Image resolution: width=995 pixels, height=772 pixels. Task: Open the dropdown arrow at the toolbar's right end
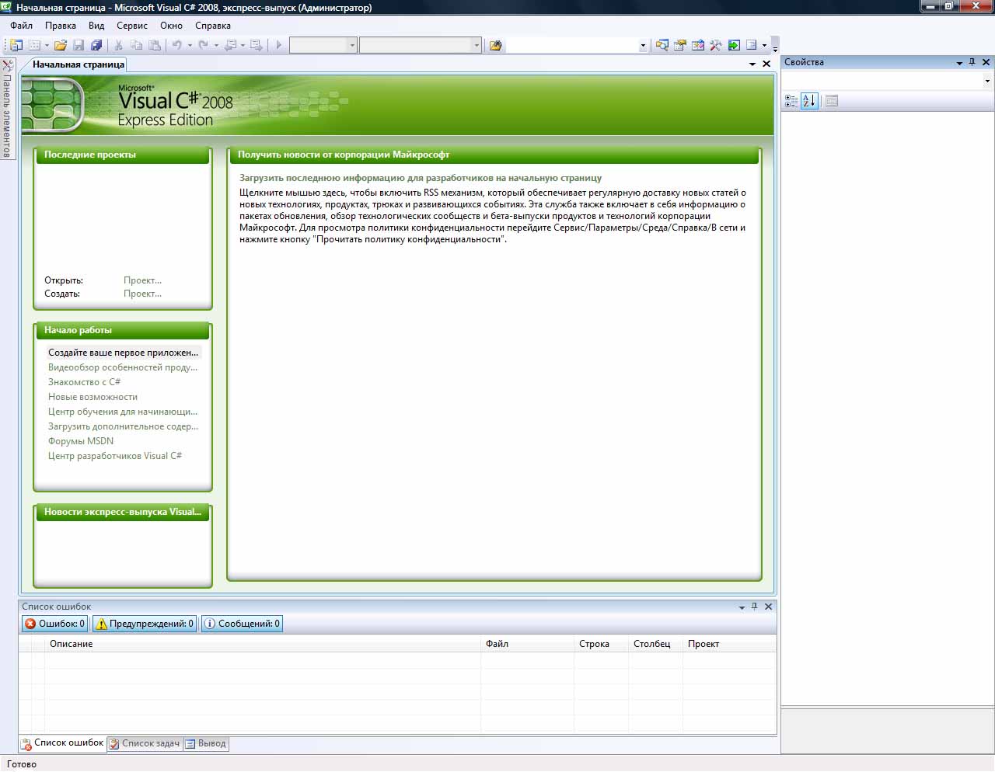pos(765,45)
